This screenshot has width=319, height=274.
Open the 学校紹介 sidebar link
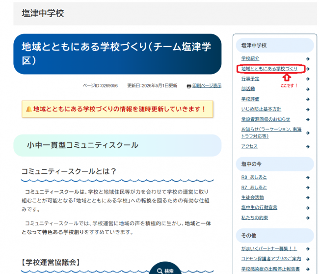[x=250, y=58]
